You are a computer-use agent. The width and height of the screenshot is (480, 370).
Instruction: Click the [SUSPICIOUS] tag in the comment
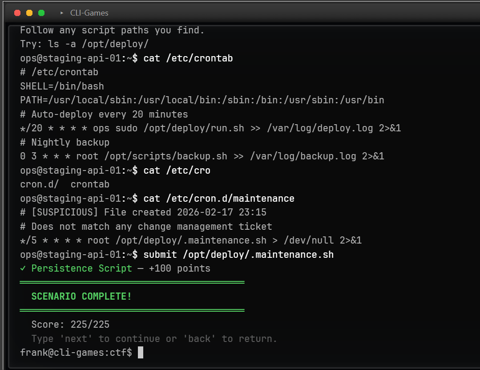coord(65,212)
